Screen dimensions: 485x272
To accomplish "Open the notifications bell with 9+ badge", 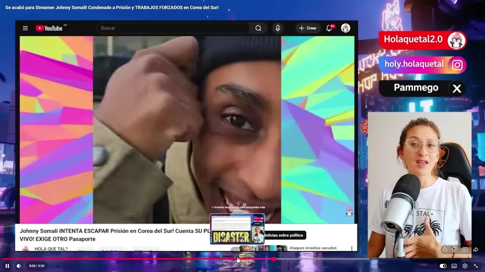I will point(329,28).
